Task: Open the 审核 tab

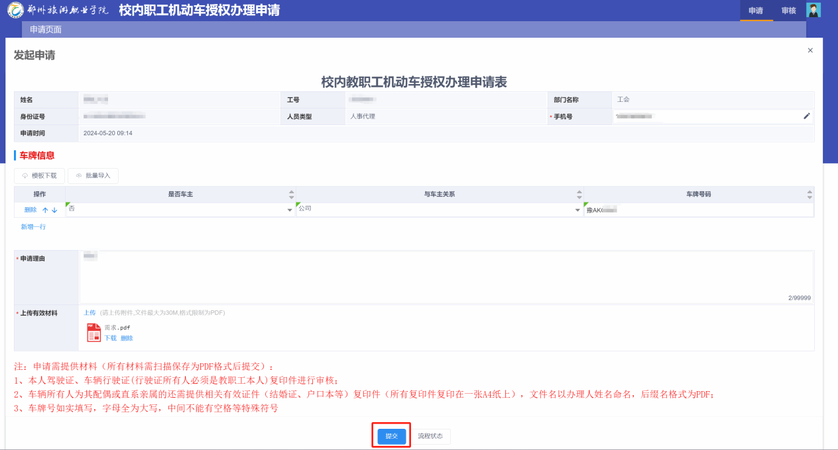Action: [x=788, y=11]
